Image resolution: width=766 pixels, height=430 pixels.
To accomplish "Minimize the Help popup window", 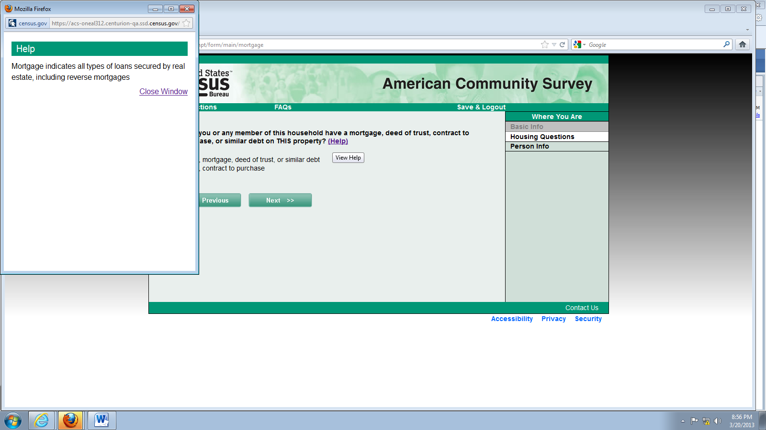I will tap(155, 9).
